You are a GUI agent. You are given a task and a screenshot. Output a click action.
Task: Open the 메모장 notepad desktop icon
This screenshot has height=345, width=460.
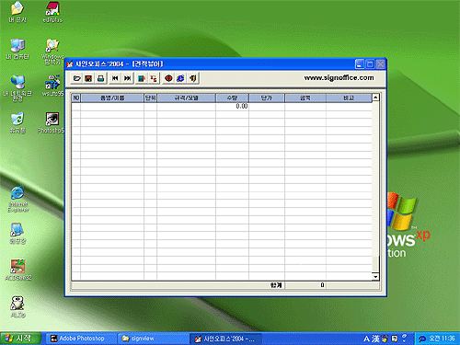(17, 233)
